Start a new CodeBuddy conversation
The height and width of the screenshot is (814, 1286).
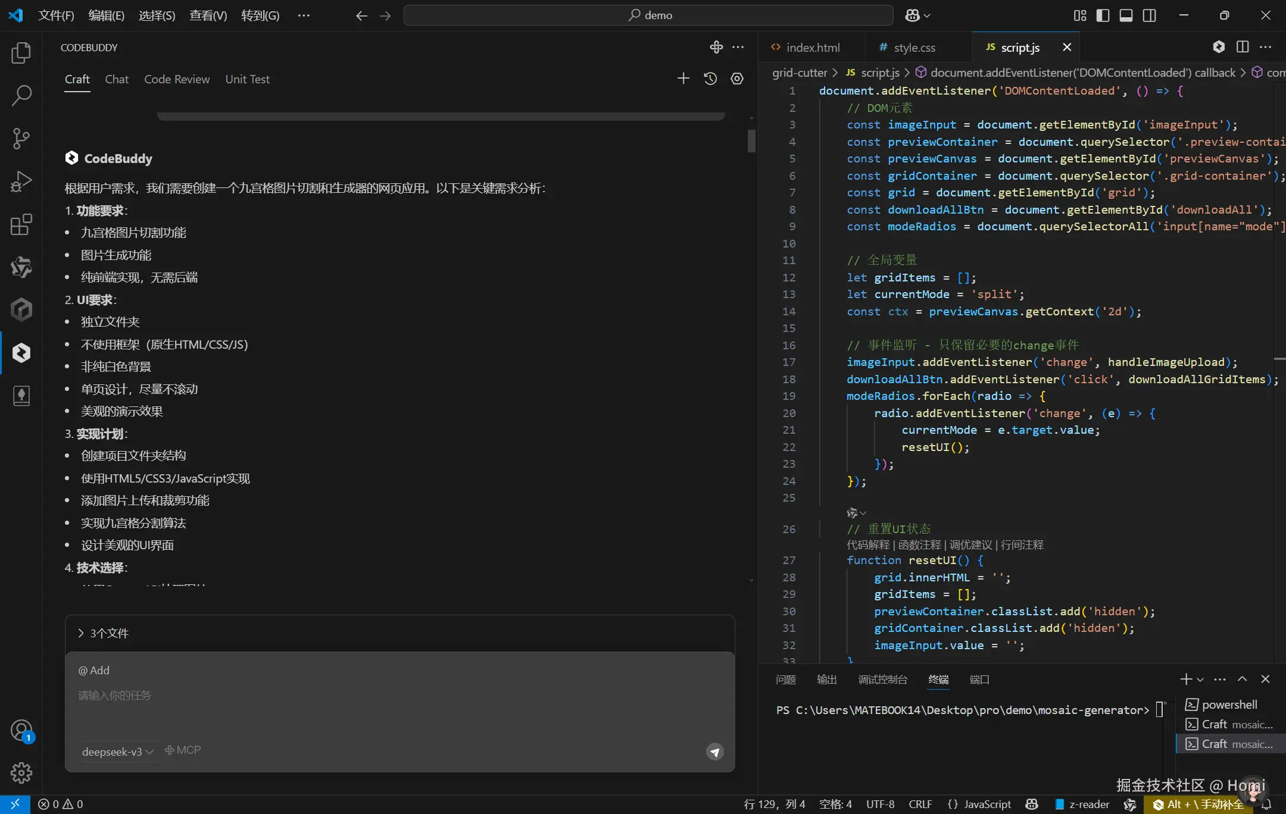tap(683, 79)
